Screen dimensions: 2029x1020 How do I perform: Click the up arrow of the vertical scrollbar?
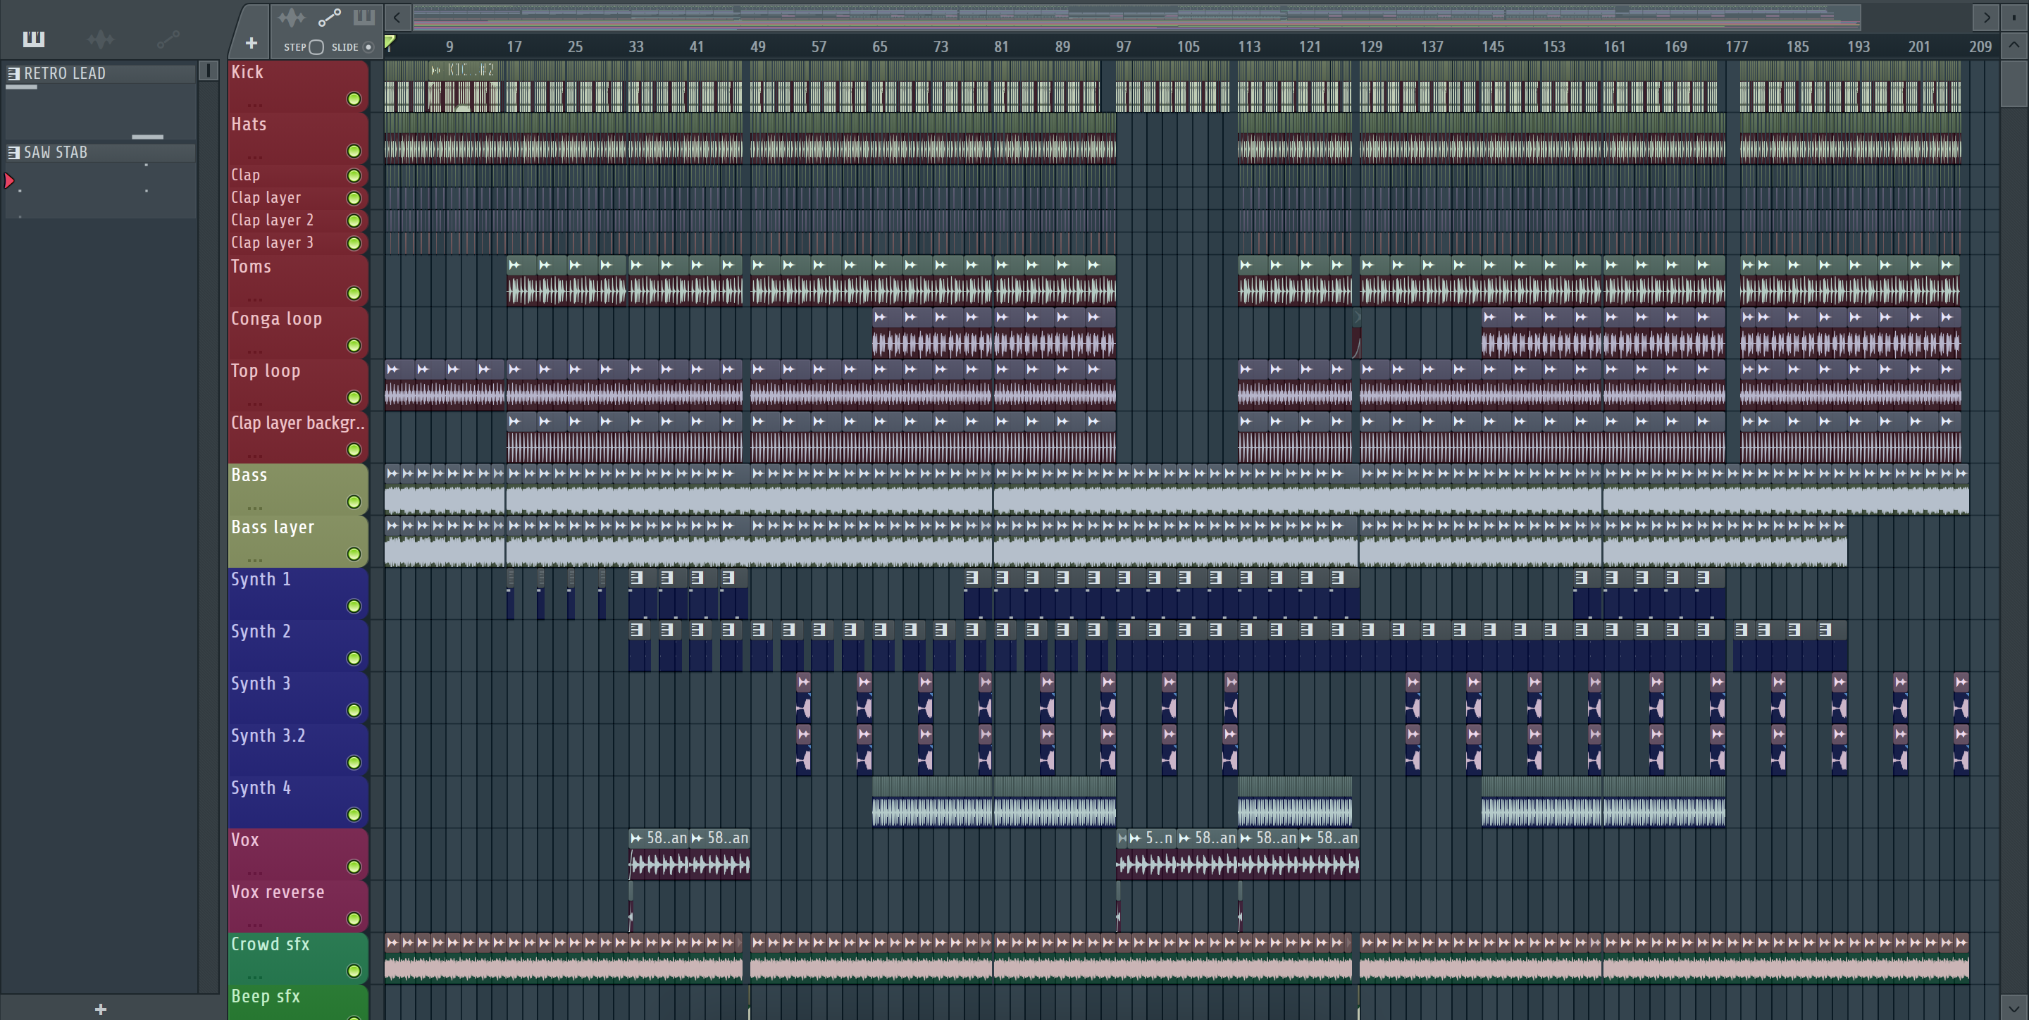pos(2014,45)
